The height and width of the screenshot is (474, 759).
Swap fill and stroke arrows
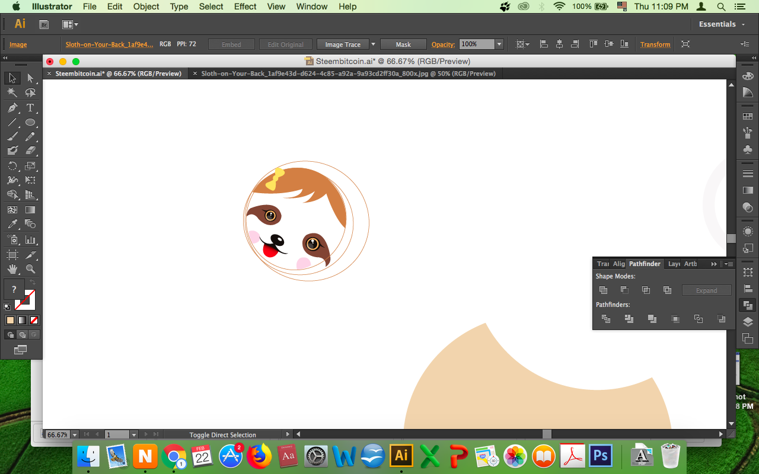33,283
